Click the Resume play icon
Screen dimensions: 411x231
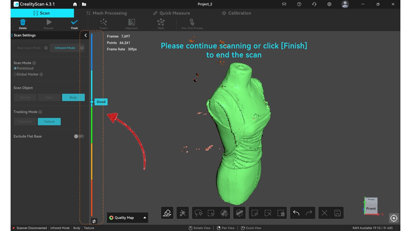[49, 22]
